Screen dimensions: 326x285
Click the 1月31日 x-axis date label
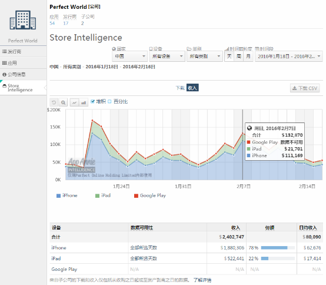pos(183,187)
